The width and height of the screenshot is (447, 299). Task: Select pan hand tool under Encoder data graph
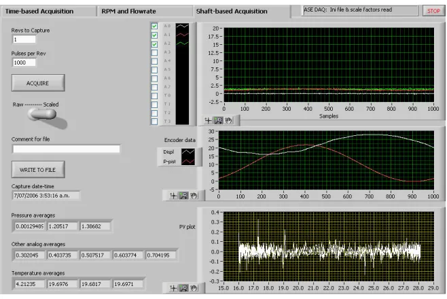click(x=194, y=196)
